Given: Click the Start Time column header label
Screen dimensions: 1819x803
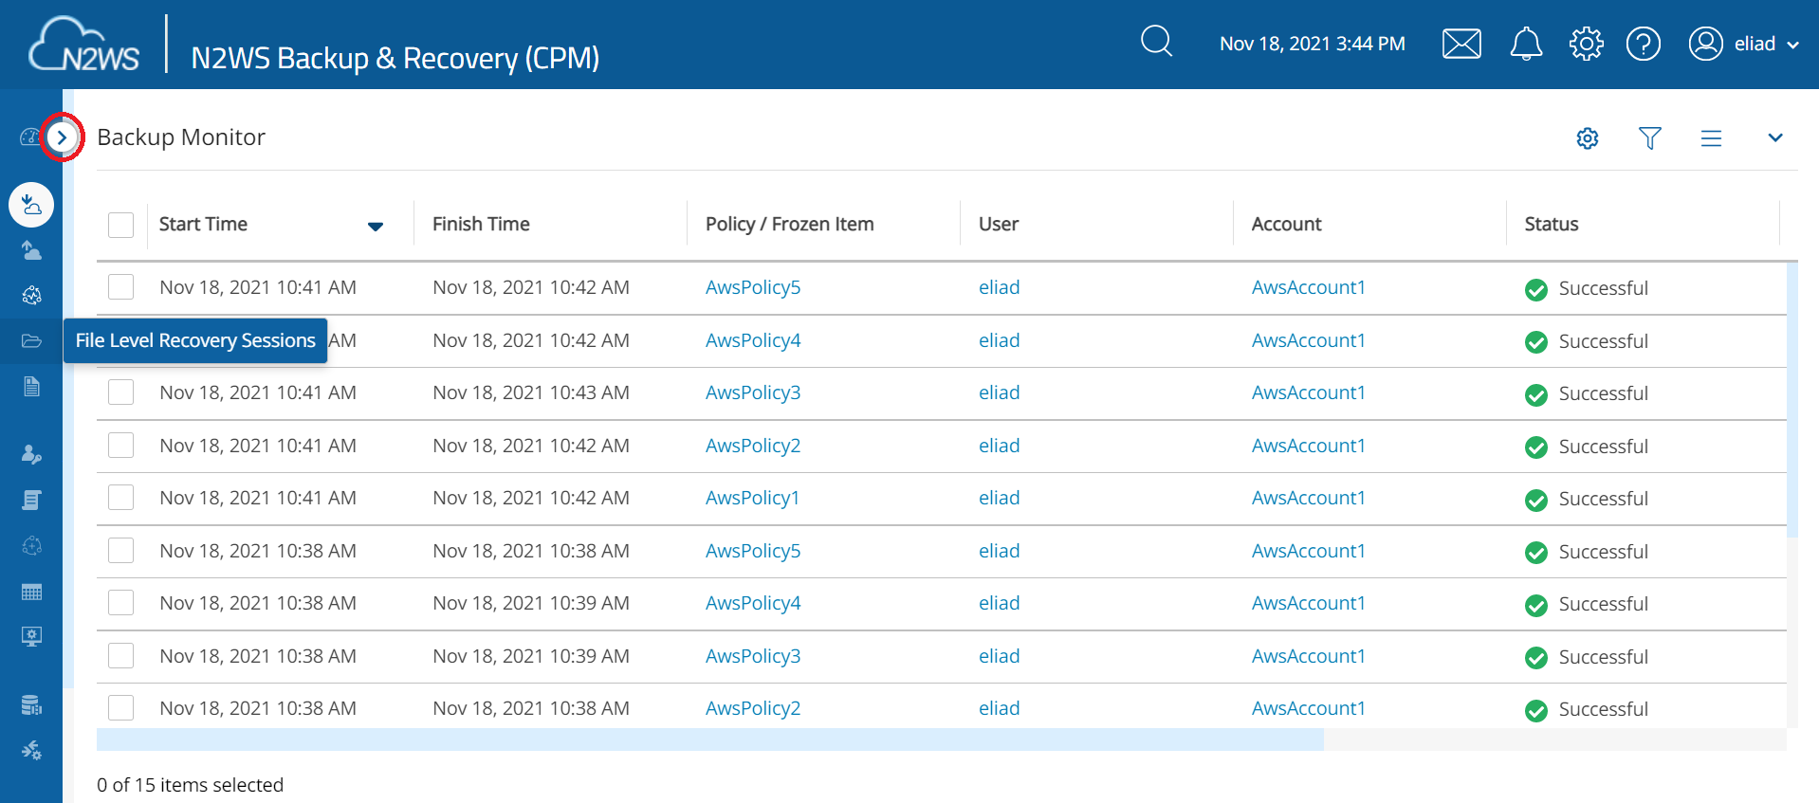Looking at the screenshot, I should [x=203, y=225].
